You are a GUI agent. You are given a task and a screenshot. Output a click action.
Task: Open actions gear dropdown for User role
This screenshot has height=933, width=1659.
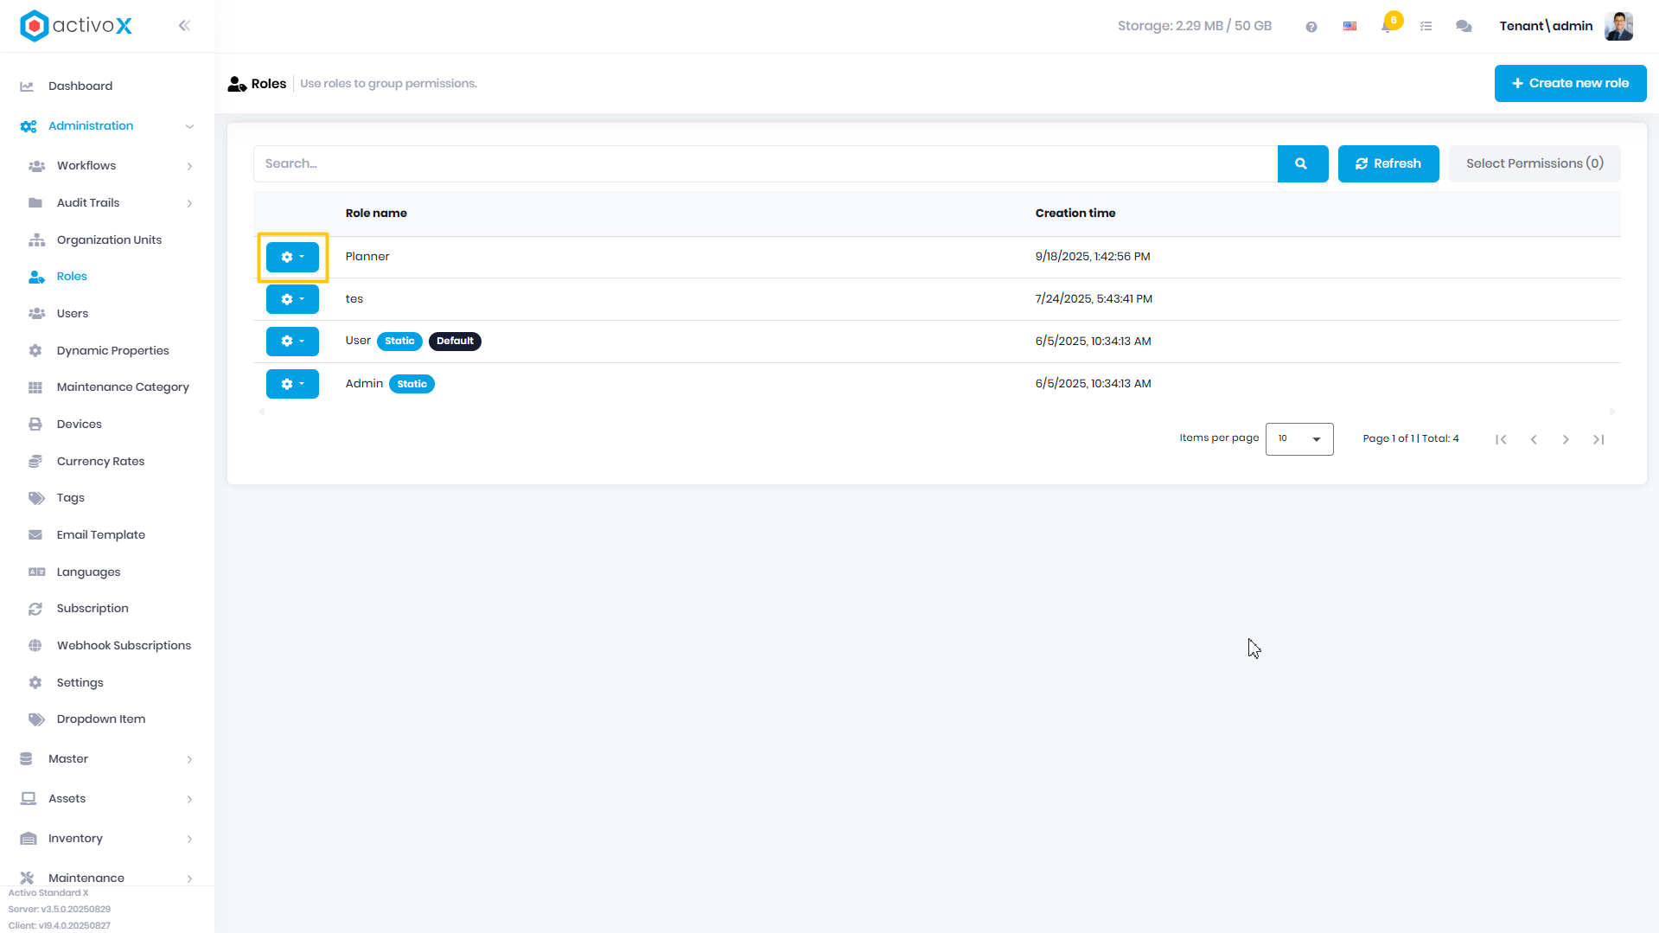(292, 342)
